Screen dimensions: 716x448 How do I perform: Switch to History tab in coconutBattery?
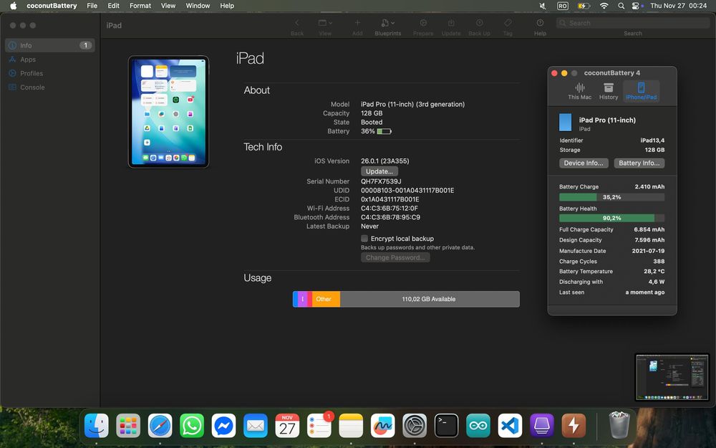(x=608, y=91)
